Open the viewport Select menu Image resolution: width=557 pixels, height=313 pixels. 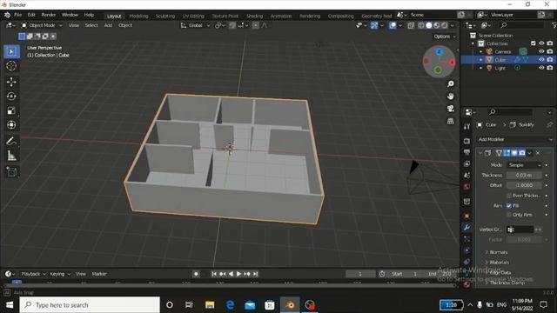(91, 25)
